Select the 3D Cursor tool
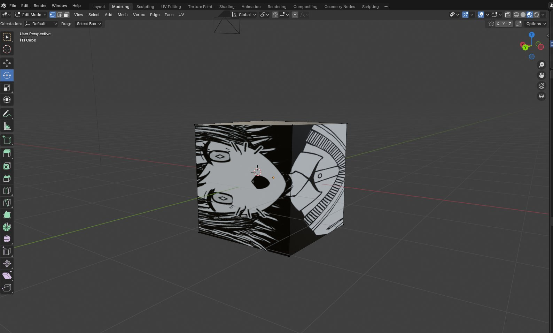The image size is (553, 333). (7, 49)
